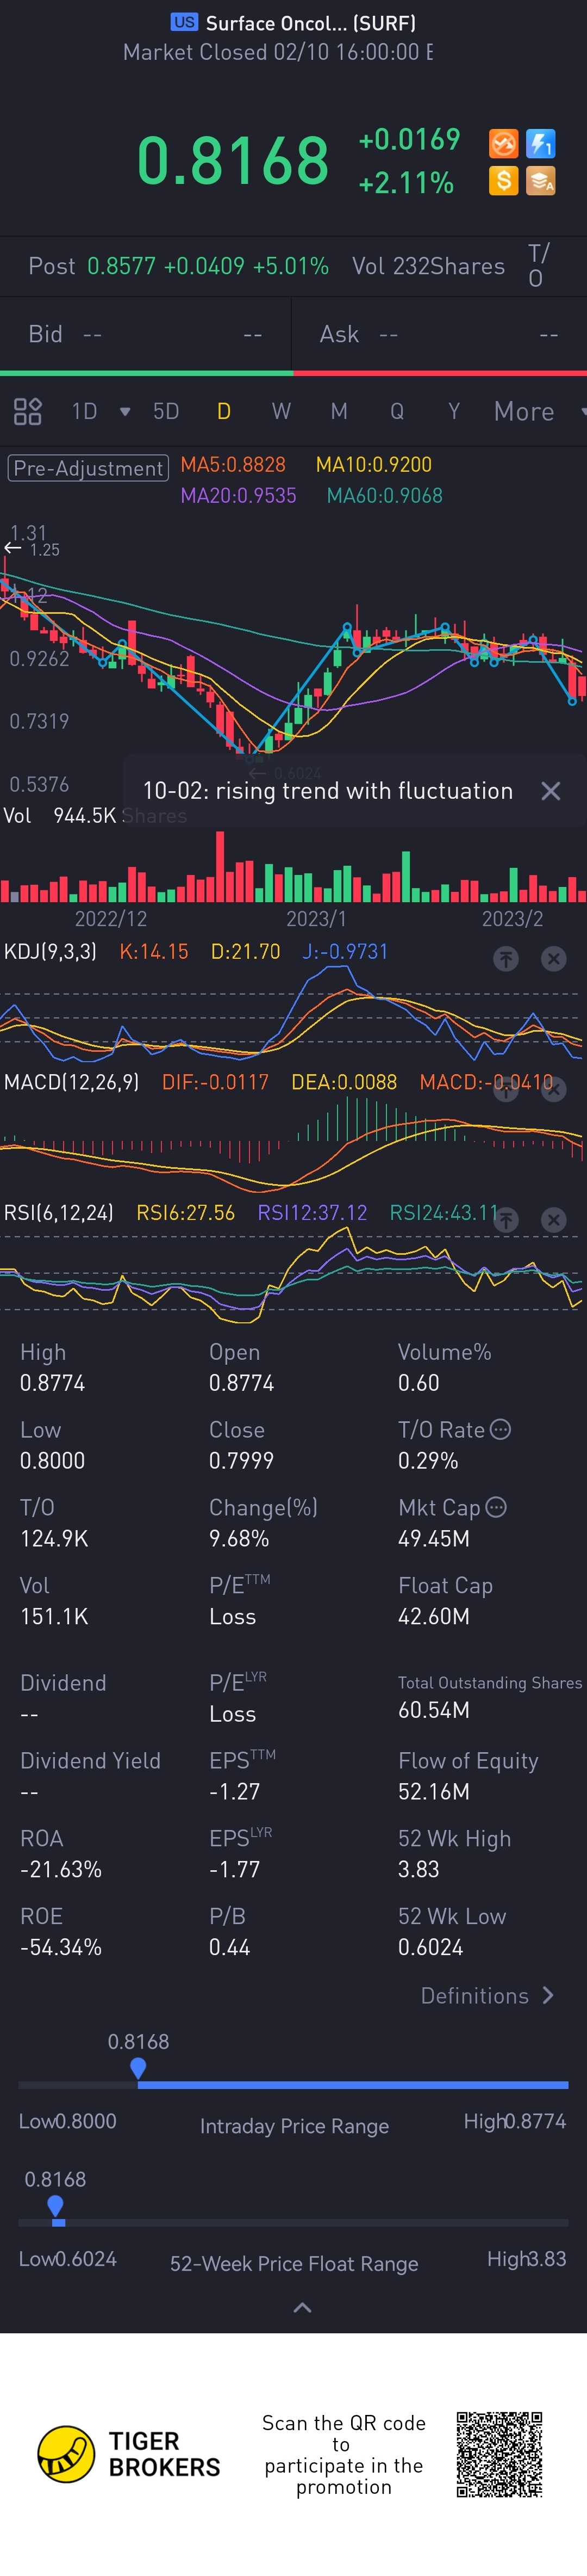587x2576 pixels.
Task: Collapse the details with the up chevron
Action: click(303, 2308)
